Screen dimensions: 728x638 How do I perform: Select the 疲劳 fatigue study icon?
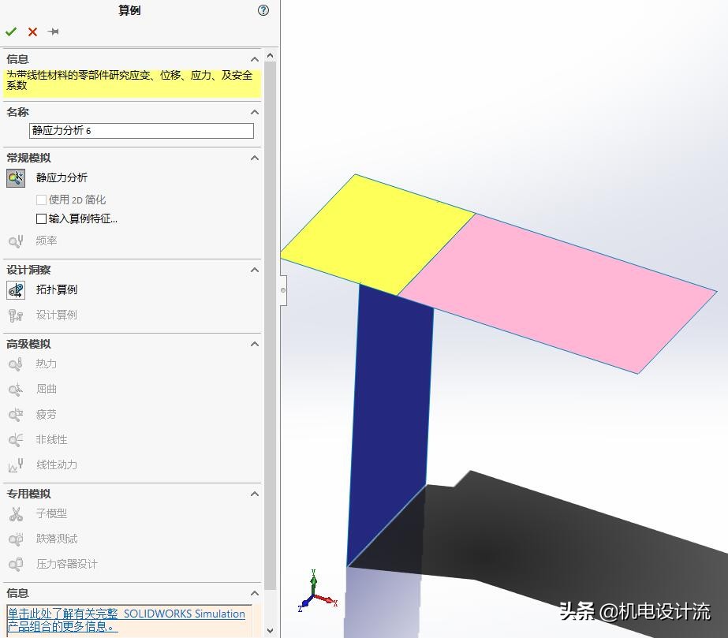15,414
